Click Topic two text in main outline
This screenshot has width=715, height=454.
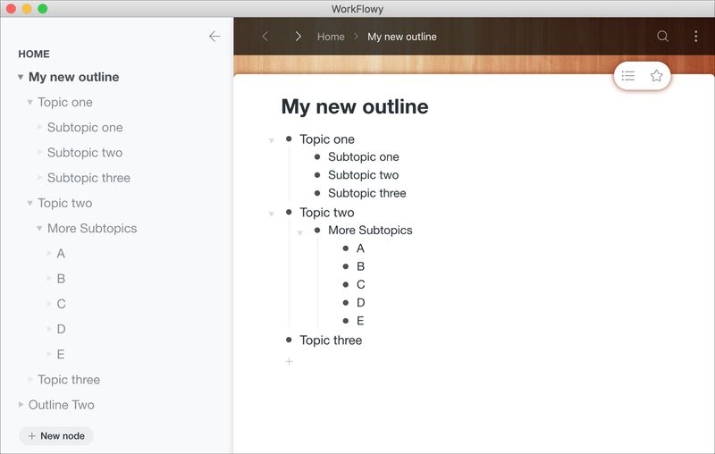click(327, 213)
